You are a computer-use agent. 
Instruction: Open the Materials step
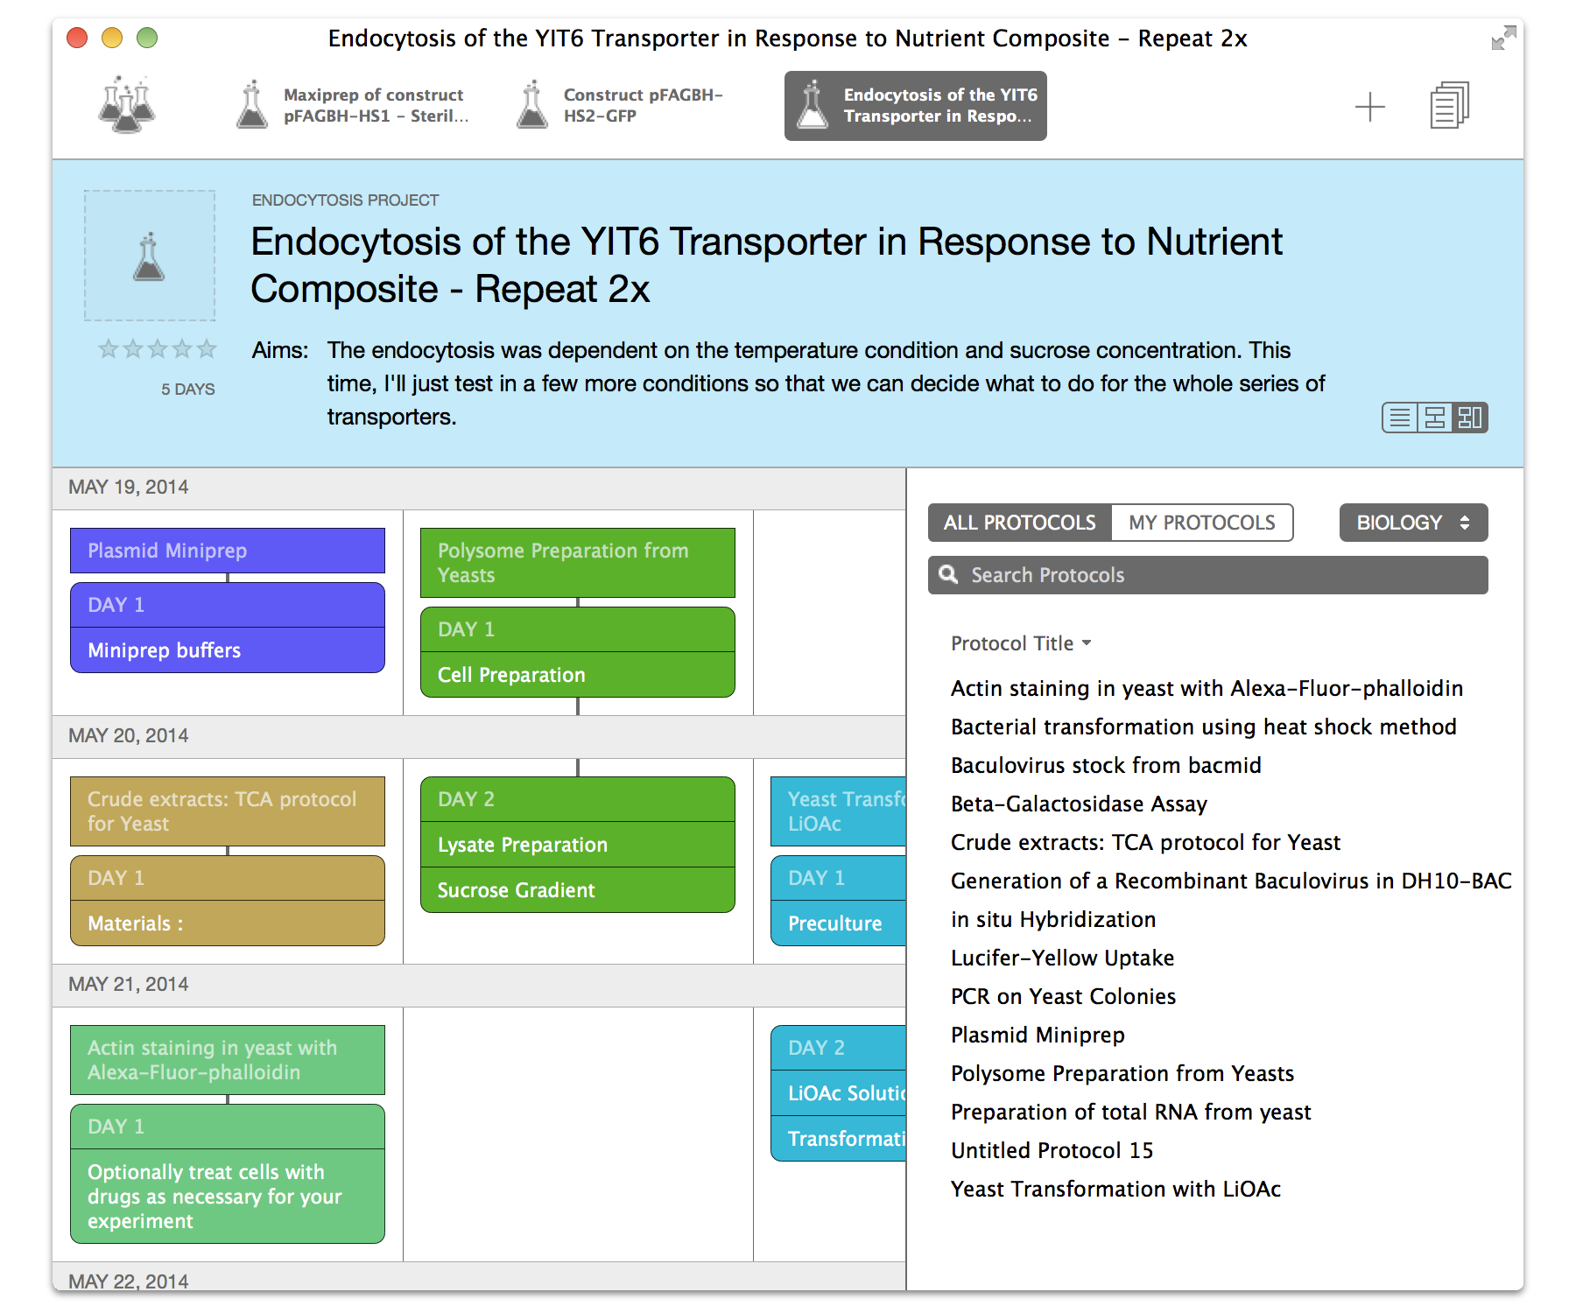(x=228, y=923)
